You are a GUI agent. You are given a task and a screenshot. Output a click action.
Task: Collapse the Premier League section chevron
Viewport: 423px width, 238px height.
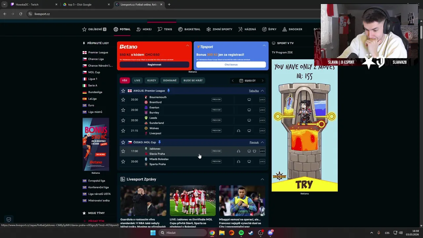262,91
